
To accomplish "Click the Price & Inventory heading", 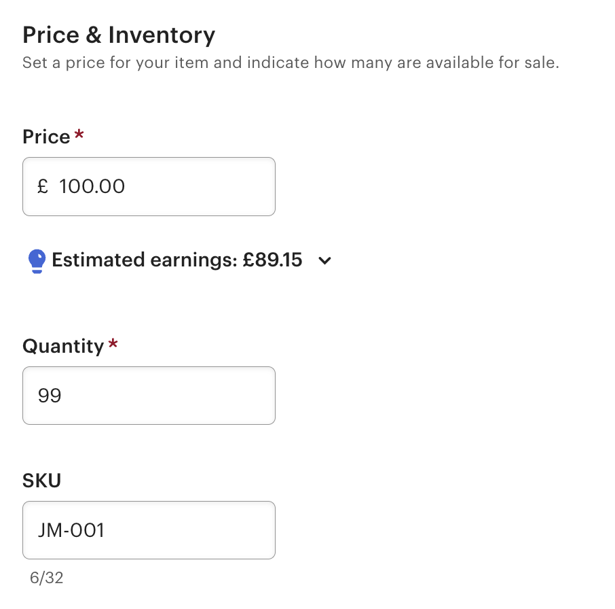I will [119, 35].
